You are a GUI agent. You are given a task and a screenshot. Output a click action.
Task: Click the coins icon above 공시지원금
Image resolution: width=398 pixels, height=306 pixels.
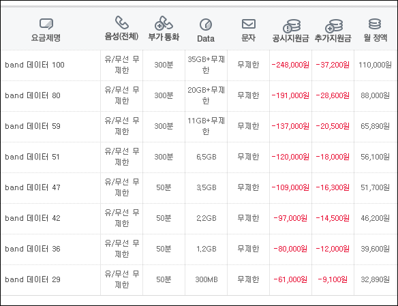tap(292, 26)
